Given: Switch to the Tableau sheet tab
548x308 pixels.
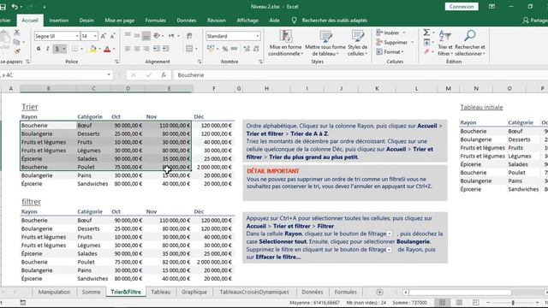Looking at the screenshot, I should pyautogui.click(x=161, y=292).
